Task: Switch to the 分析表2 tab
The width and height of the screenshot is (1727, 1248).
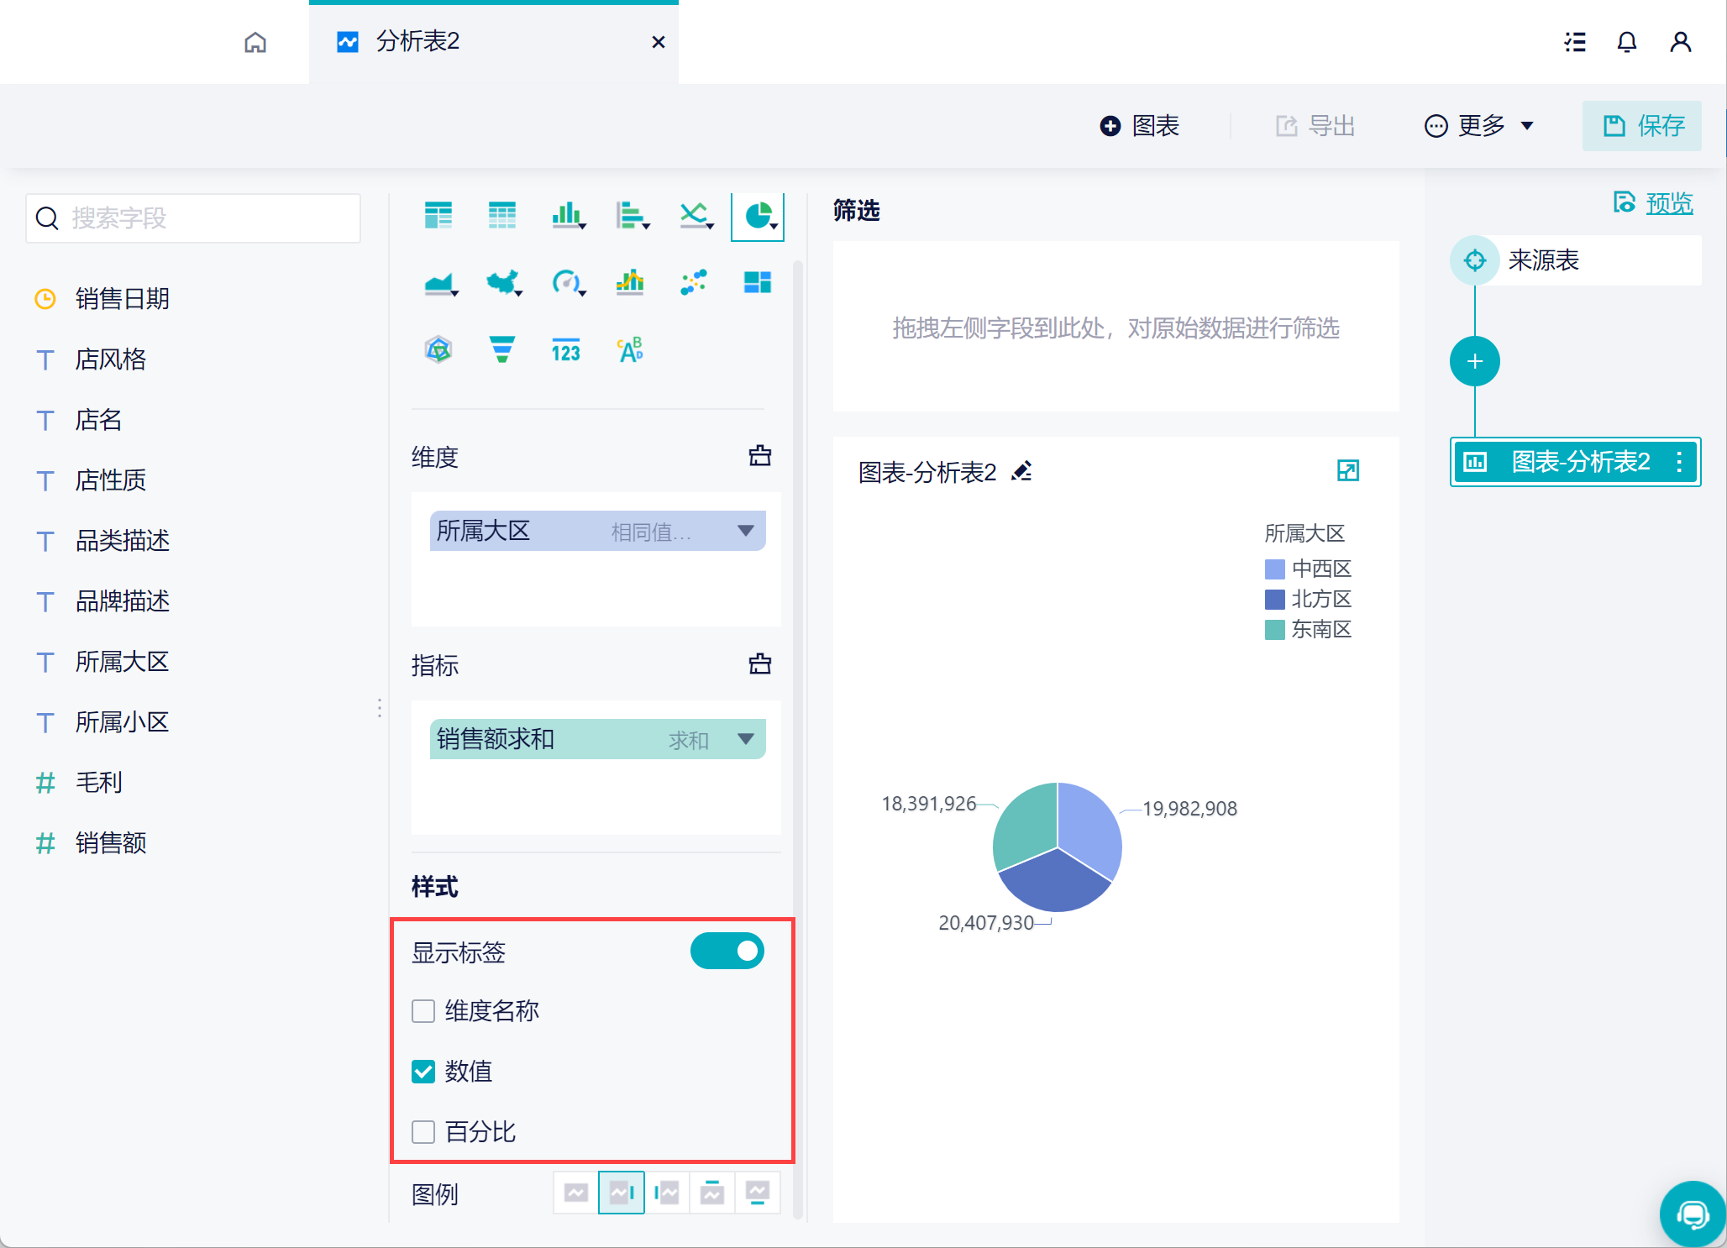Action: [417, 41]
